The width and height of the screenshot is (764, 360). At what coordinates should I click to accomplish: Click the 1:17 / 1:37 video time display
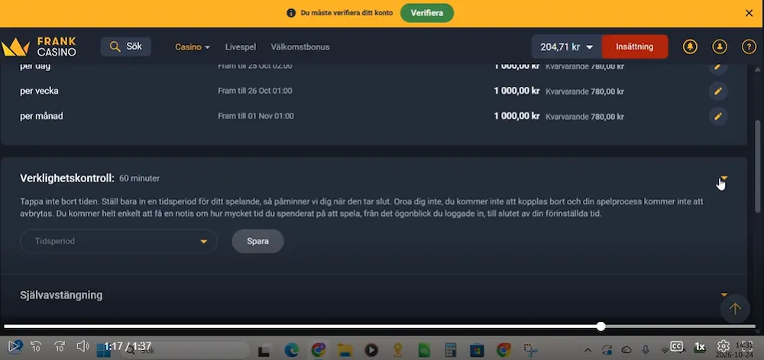pyautogui.click(x=128, y=346)
